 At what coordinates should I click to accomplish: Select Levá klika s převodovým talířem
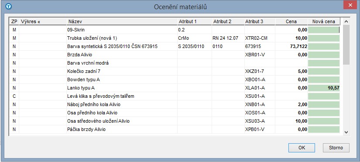pos(100,96)
